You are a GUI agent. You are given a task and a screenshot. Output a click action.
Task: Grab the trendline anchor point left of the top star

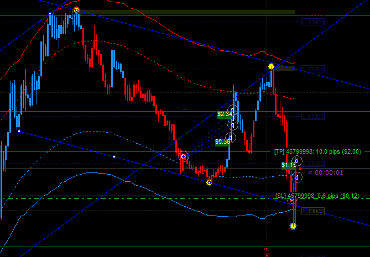pyautogui.click(x=50, y=14)
